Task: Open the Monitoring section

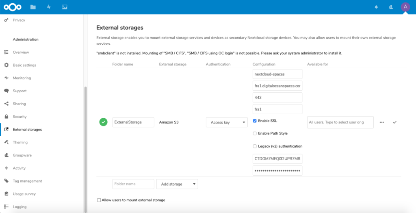Action: click(22, 78)
